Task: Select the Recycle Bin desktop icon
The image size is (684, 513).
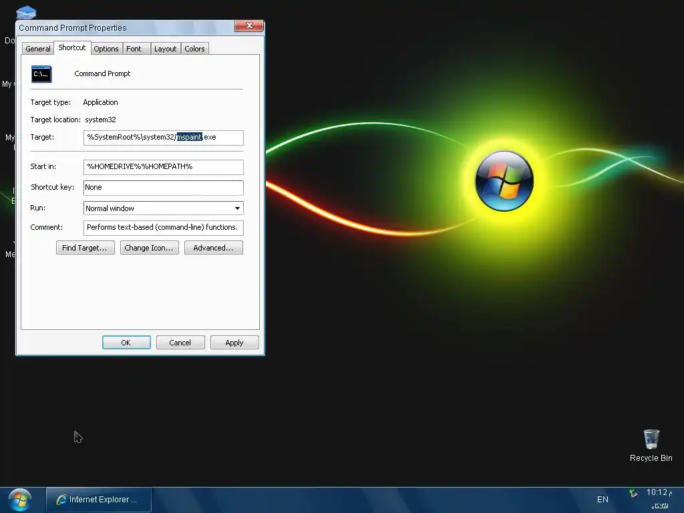Action: click(x=651, y=446)
